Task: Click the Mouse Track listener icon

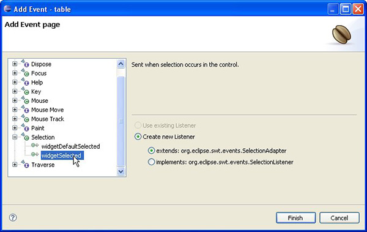Action: (25, 118)
